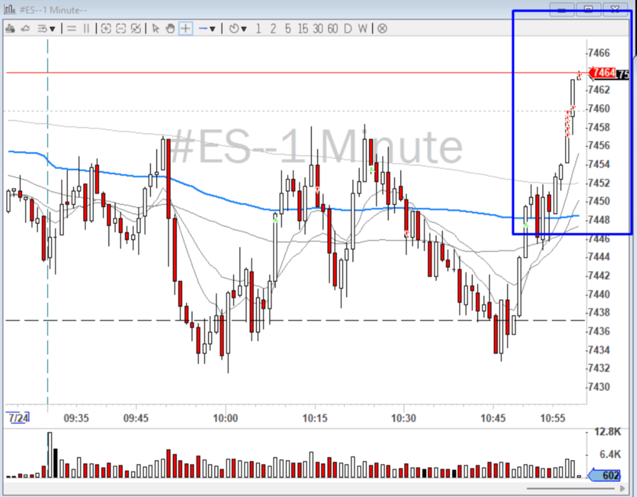637x497 pixels.
Task: Click the 7438 price axis label
Action: pyautogui.click(x=599, y=312)
